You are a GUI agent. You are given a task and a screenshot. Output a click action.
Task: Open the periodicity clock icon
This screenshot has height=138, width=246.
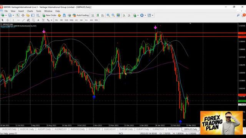coord(142,15)
